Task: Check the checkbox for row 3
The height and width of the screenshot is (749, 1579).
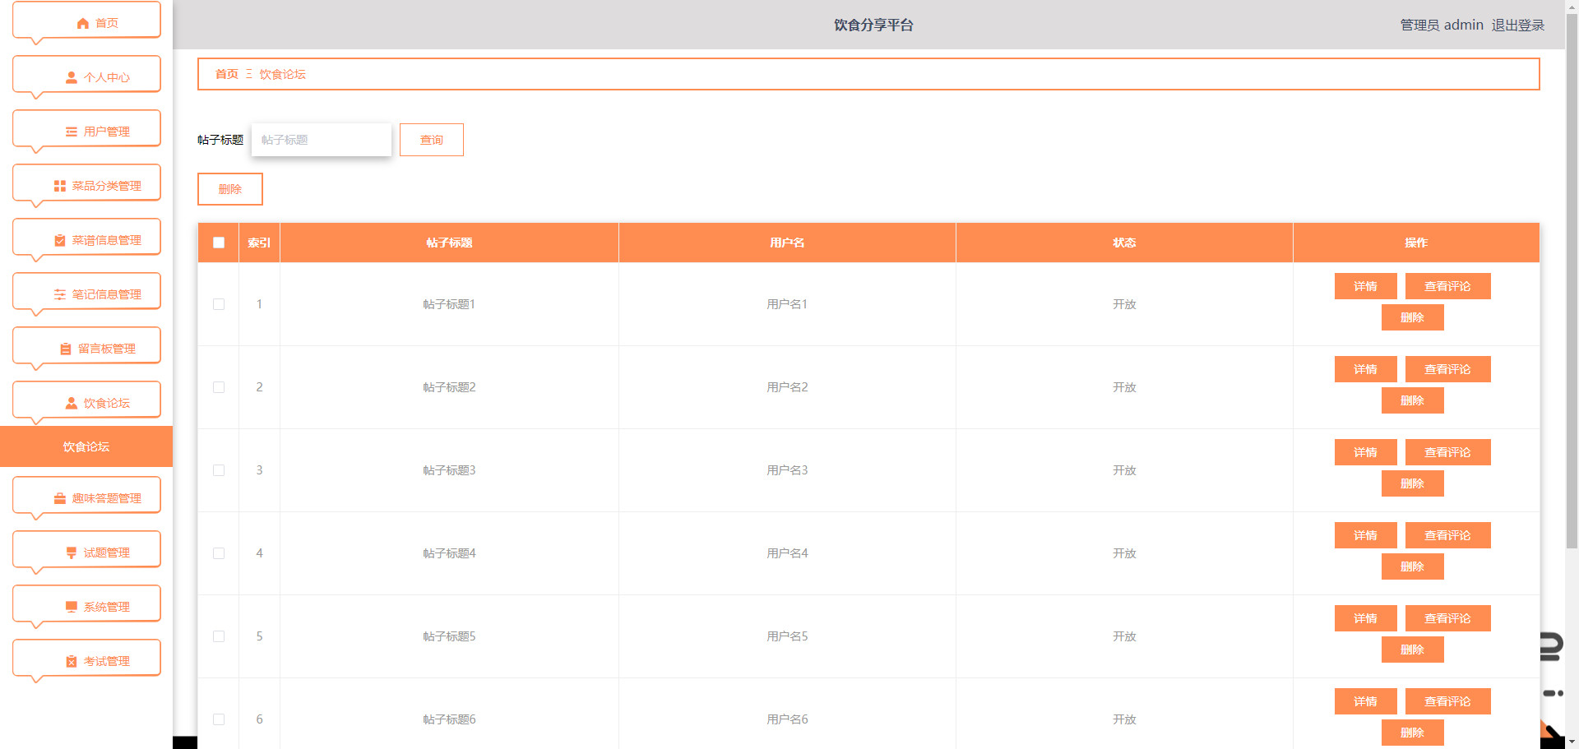Action: point(219,470)
